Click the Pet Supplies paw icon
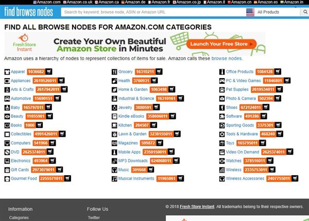The height and width of the screenshot is (221, 309). pyautogui.click(x=222, y=89)
